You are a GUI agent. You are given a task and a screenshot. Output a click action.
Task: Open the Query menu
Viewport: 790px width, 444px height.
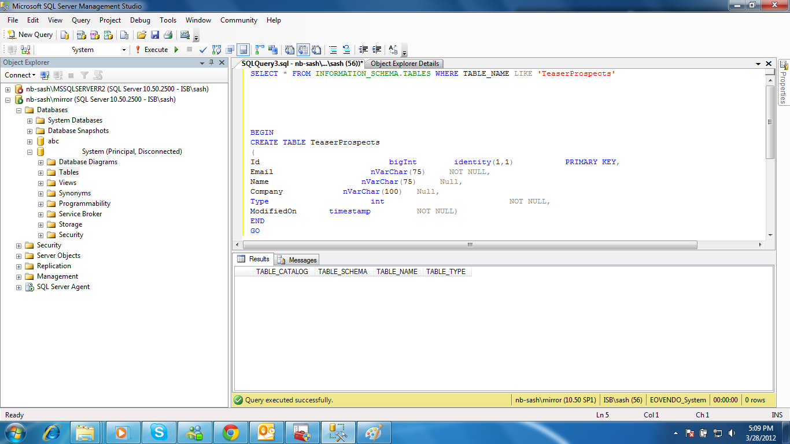[x=80, y=20]
